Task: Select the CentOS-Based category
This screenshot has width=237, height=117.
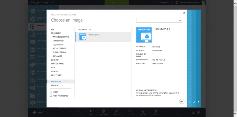Action: 58,64
